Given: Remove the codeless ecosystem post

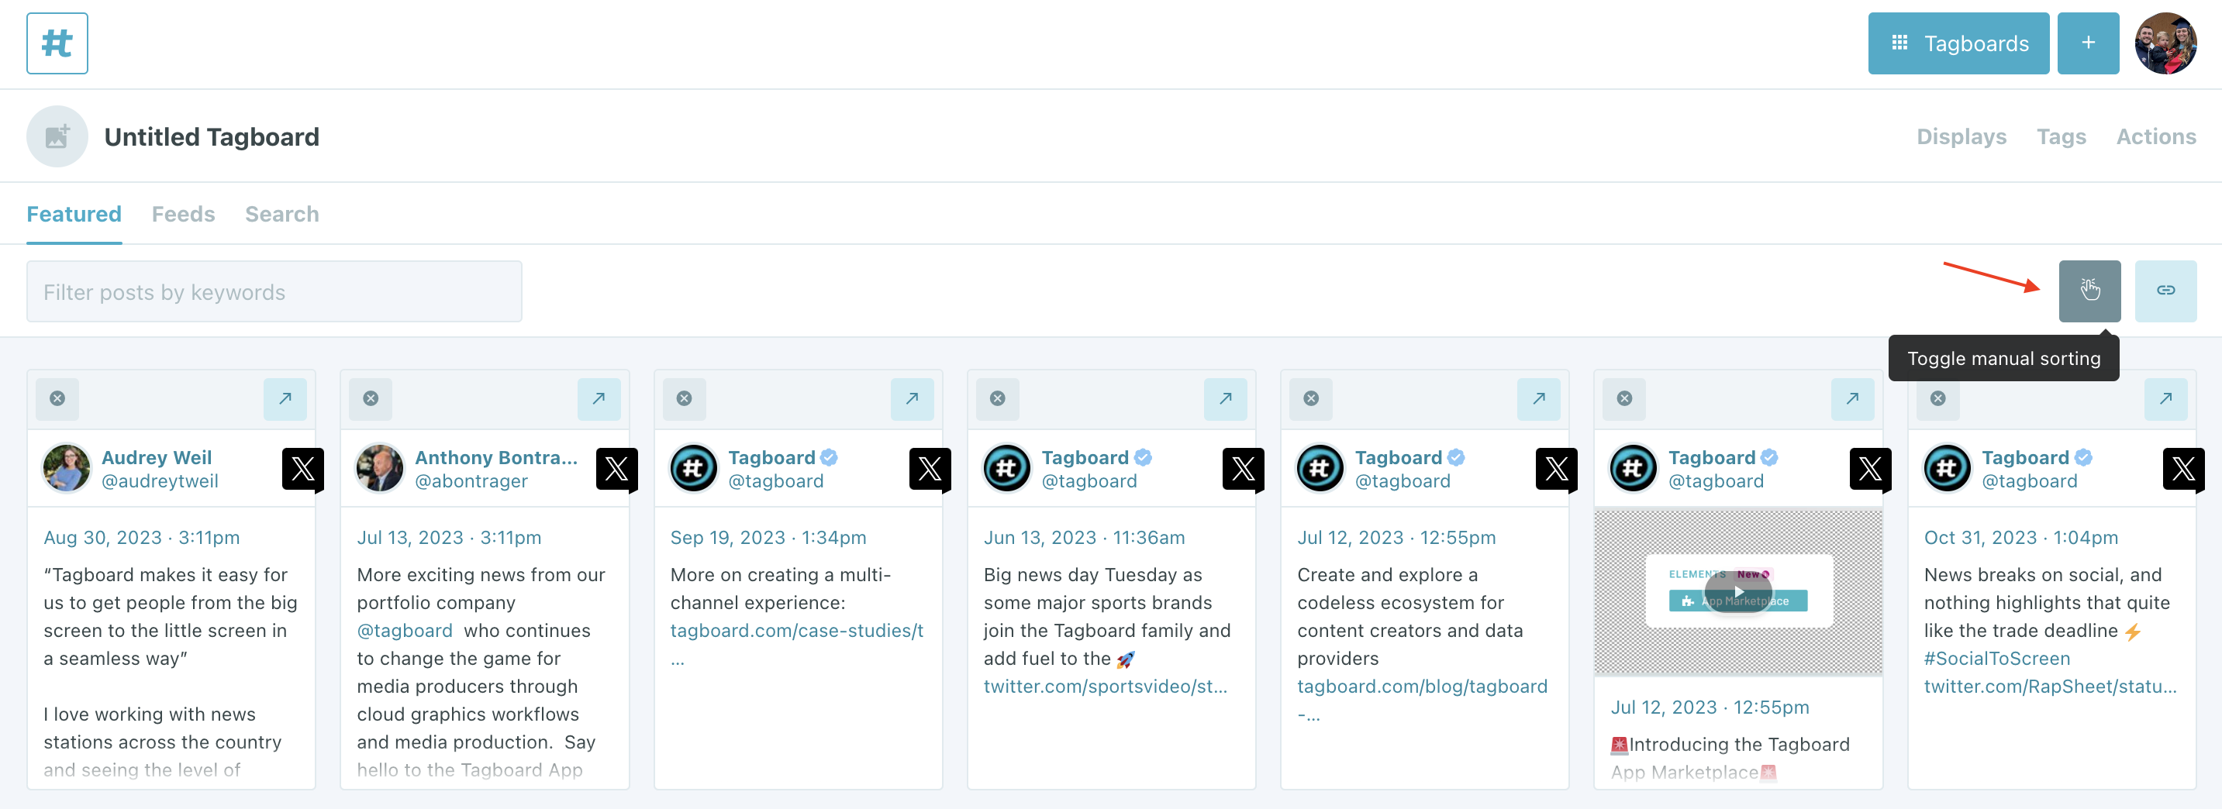Looking at the screenshot, I should pos(1311,398).
